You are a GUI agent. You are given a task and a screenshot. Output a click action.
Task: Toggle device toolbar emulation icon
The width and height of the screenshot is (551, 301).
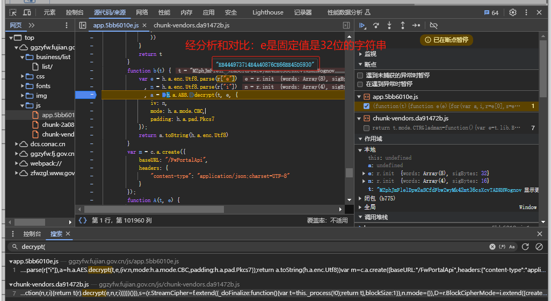[27, 12]
